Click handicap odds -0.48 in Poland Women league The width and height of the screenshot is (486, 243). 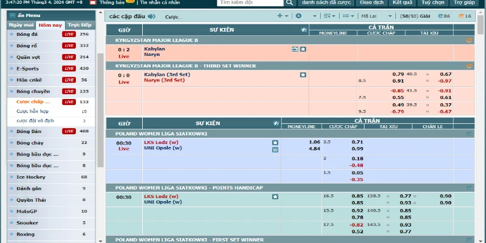[357, 165]
